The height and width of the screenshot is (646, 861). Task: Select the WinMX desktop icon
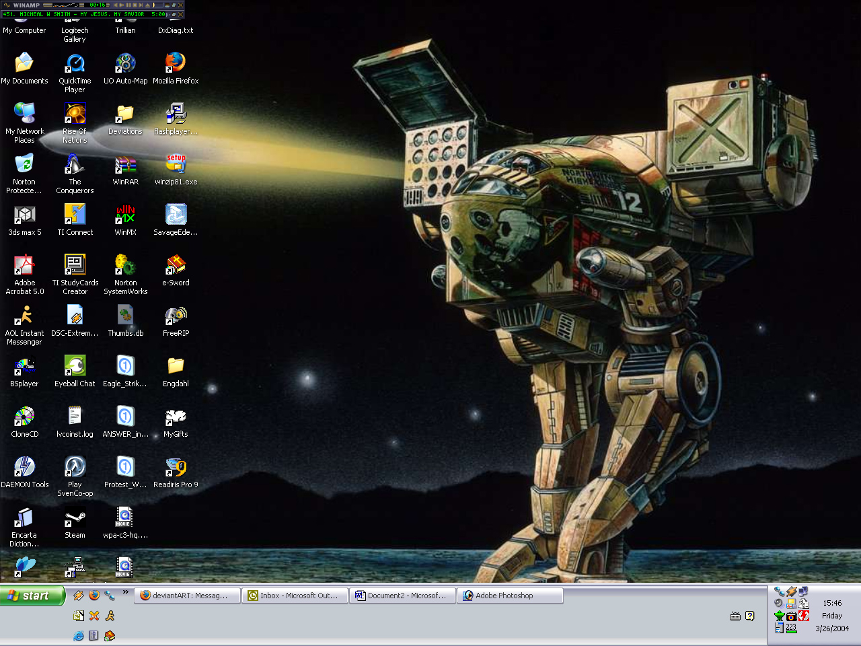click(x=125, y=220)
